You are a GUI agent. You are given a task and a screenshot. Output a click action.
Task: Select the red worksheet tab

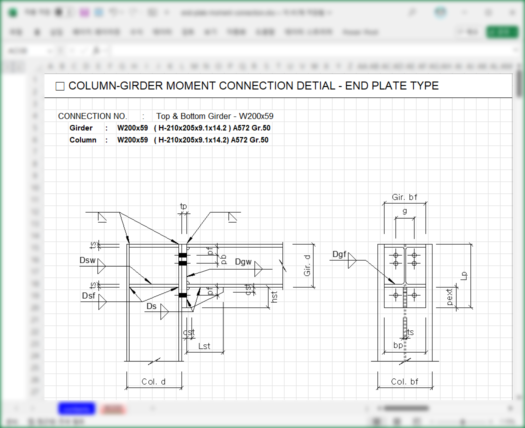113,408
